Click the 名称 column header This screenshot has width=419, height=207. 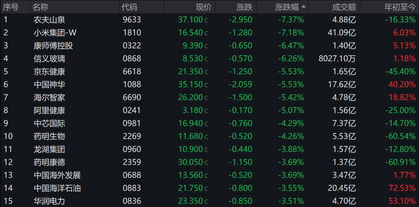click(41, 7)
